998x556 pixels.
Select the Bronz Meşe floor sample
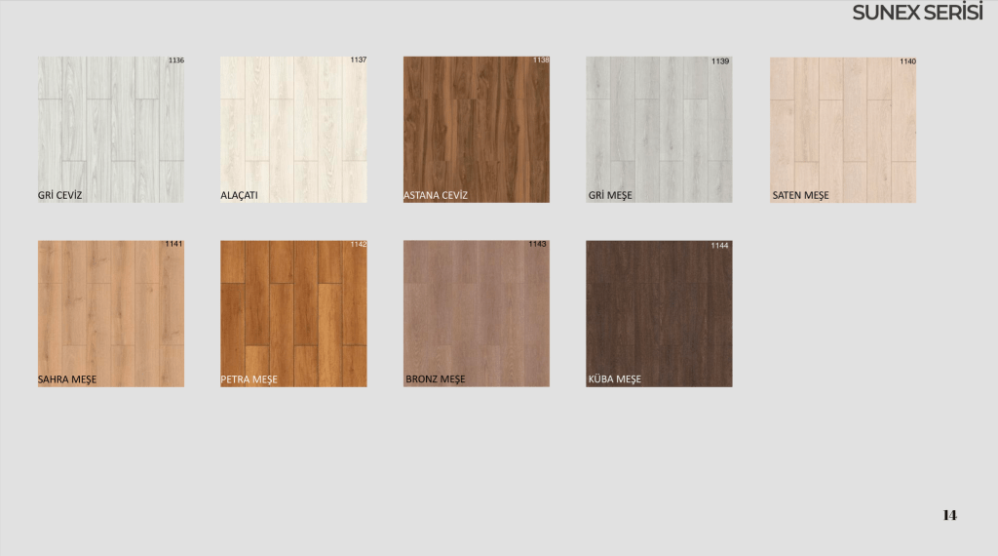(476, 312)
